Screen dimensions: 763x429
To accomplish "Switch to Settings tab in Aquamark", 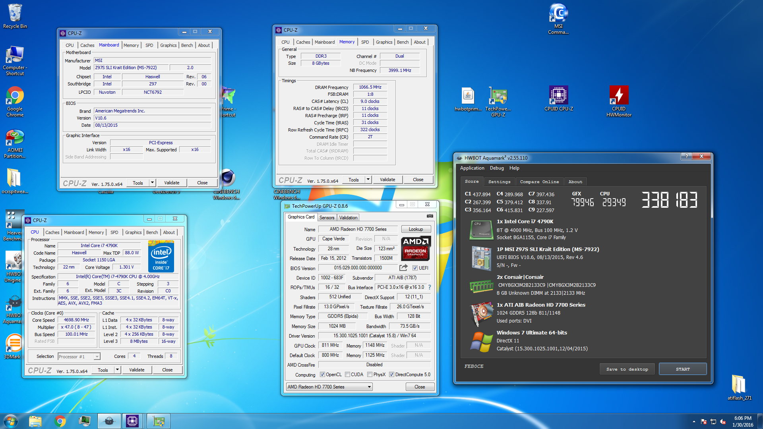I will pos(499,182).
